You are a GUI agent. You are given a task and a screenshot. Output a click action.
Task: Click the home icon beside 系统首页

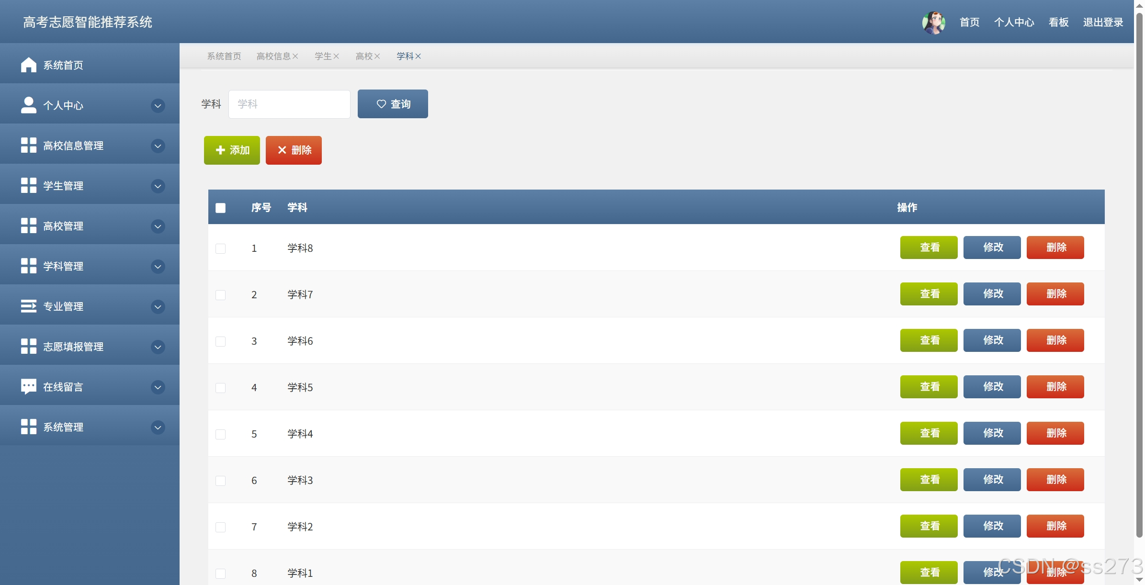pos(28,65)
